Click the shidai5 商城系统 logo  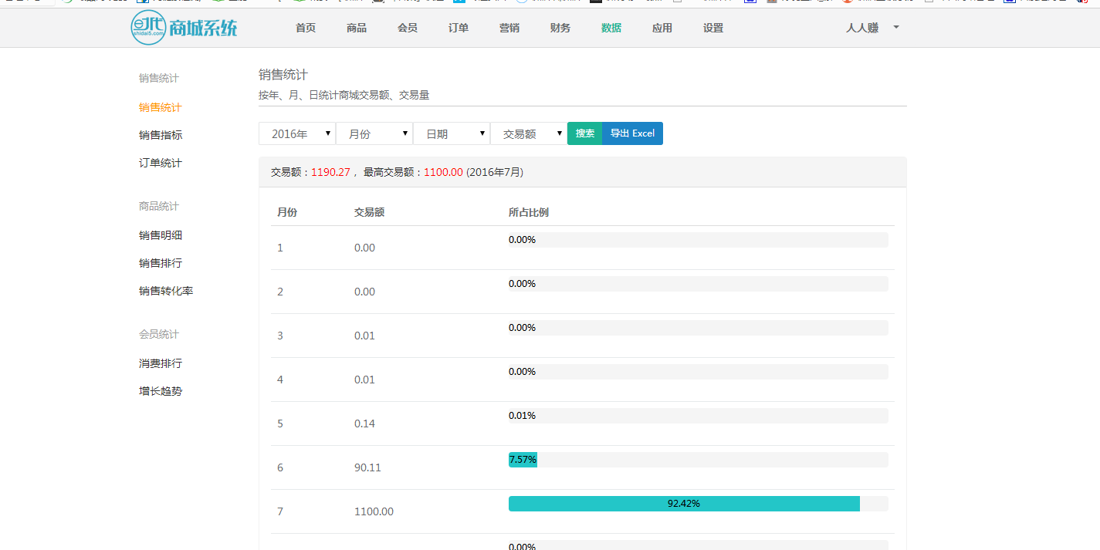184,28
